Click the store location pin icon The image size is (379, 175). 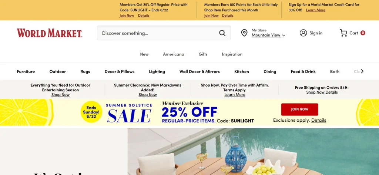click(x=244, y=33)
